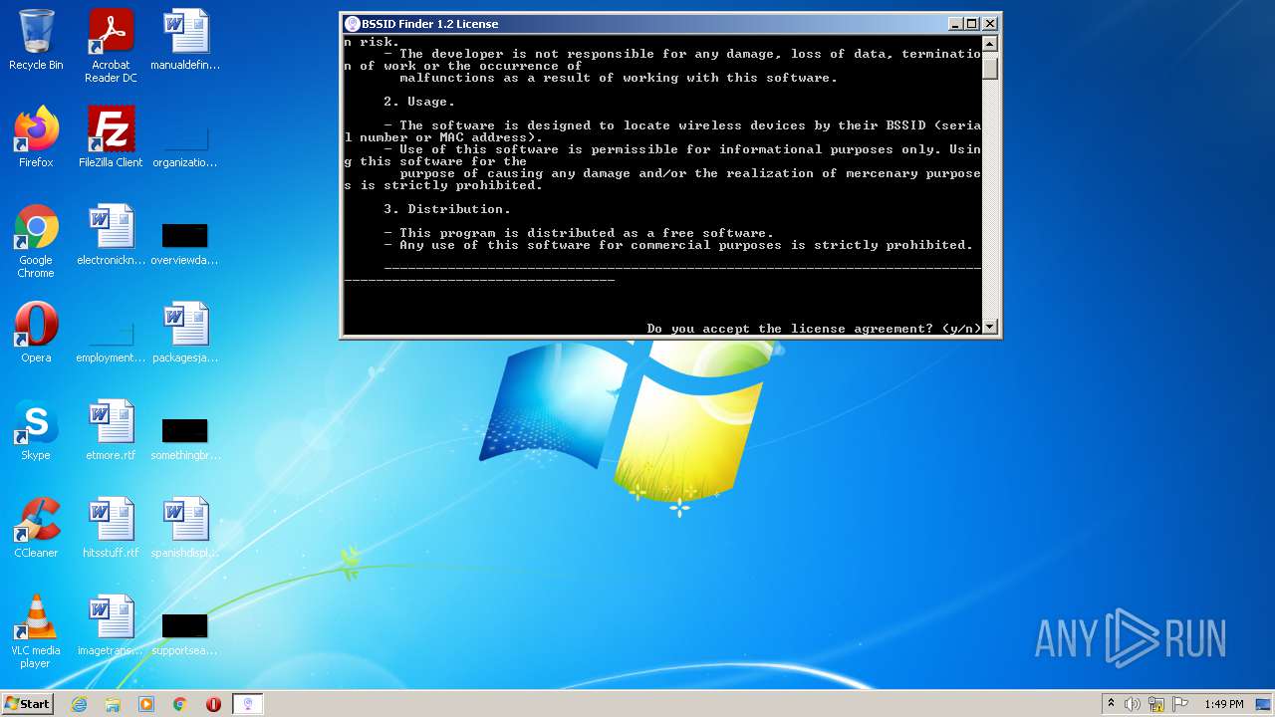Open Windows Media Player taskbar icon
The height and width of the screenshot is (717, 1275).
pos(146,704)
